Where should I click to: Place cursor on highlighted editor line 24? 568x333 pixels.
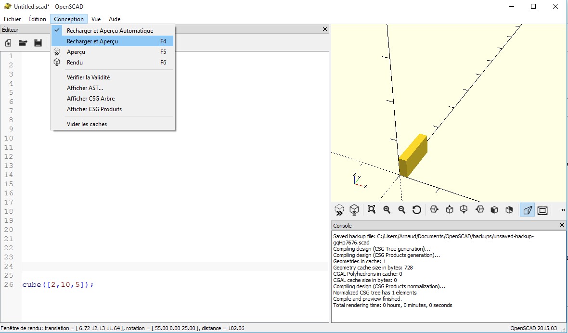point(175,267)
